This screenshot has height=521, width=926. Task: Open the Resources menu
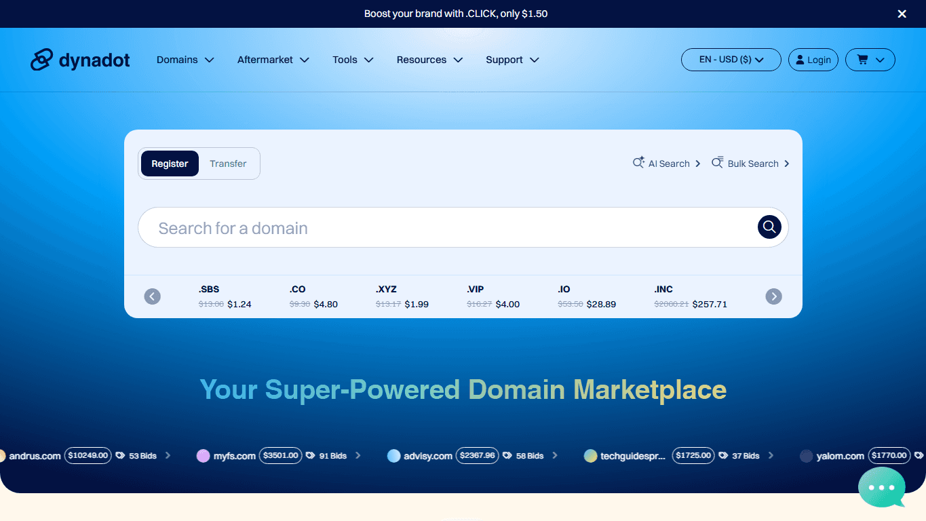429,60
